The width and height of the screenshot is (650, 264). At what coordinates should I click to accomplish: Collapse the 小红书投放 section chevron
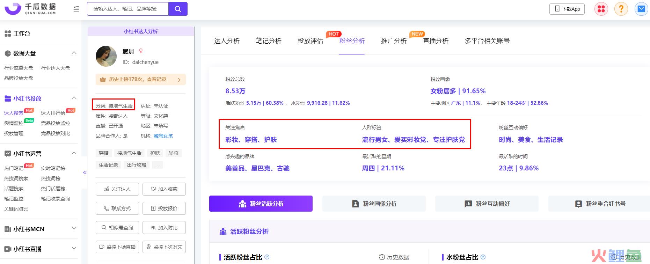[x=74, y=98]
